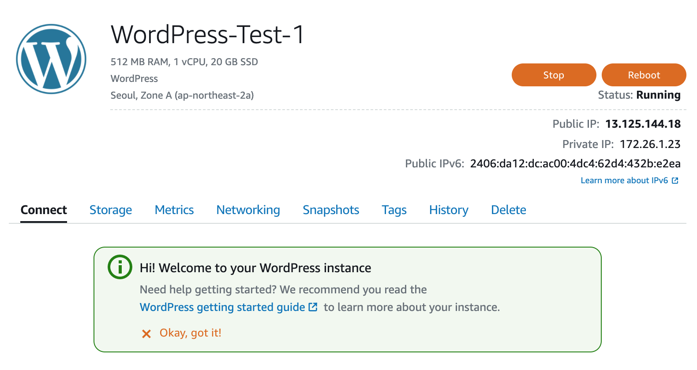The height and width of the screenshot is (370, 697).
Task: Click the green info icon in welcome banner
Action: click(x=120, y=267)
